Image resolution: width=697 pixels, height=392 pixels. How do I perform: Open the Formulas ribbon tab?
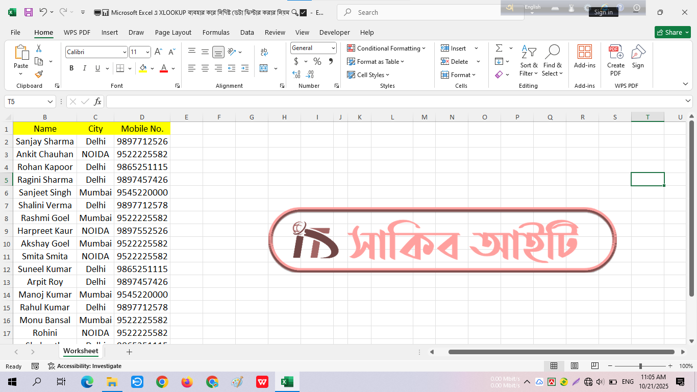coord(216,32)
